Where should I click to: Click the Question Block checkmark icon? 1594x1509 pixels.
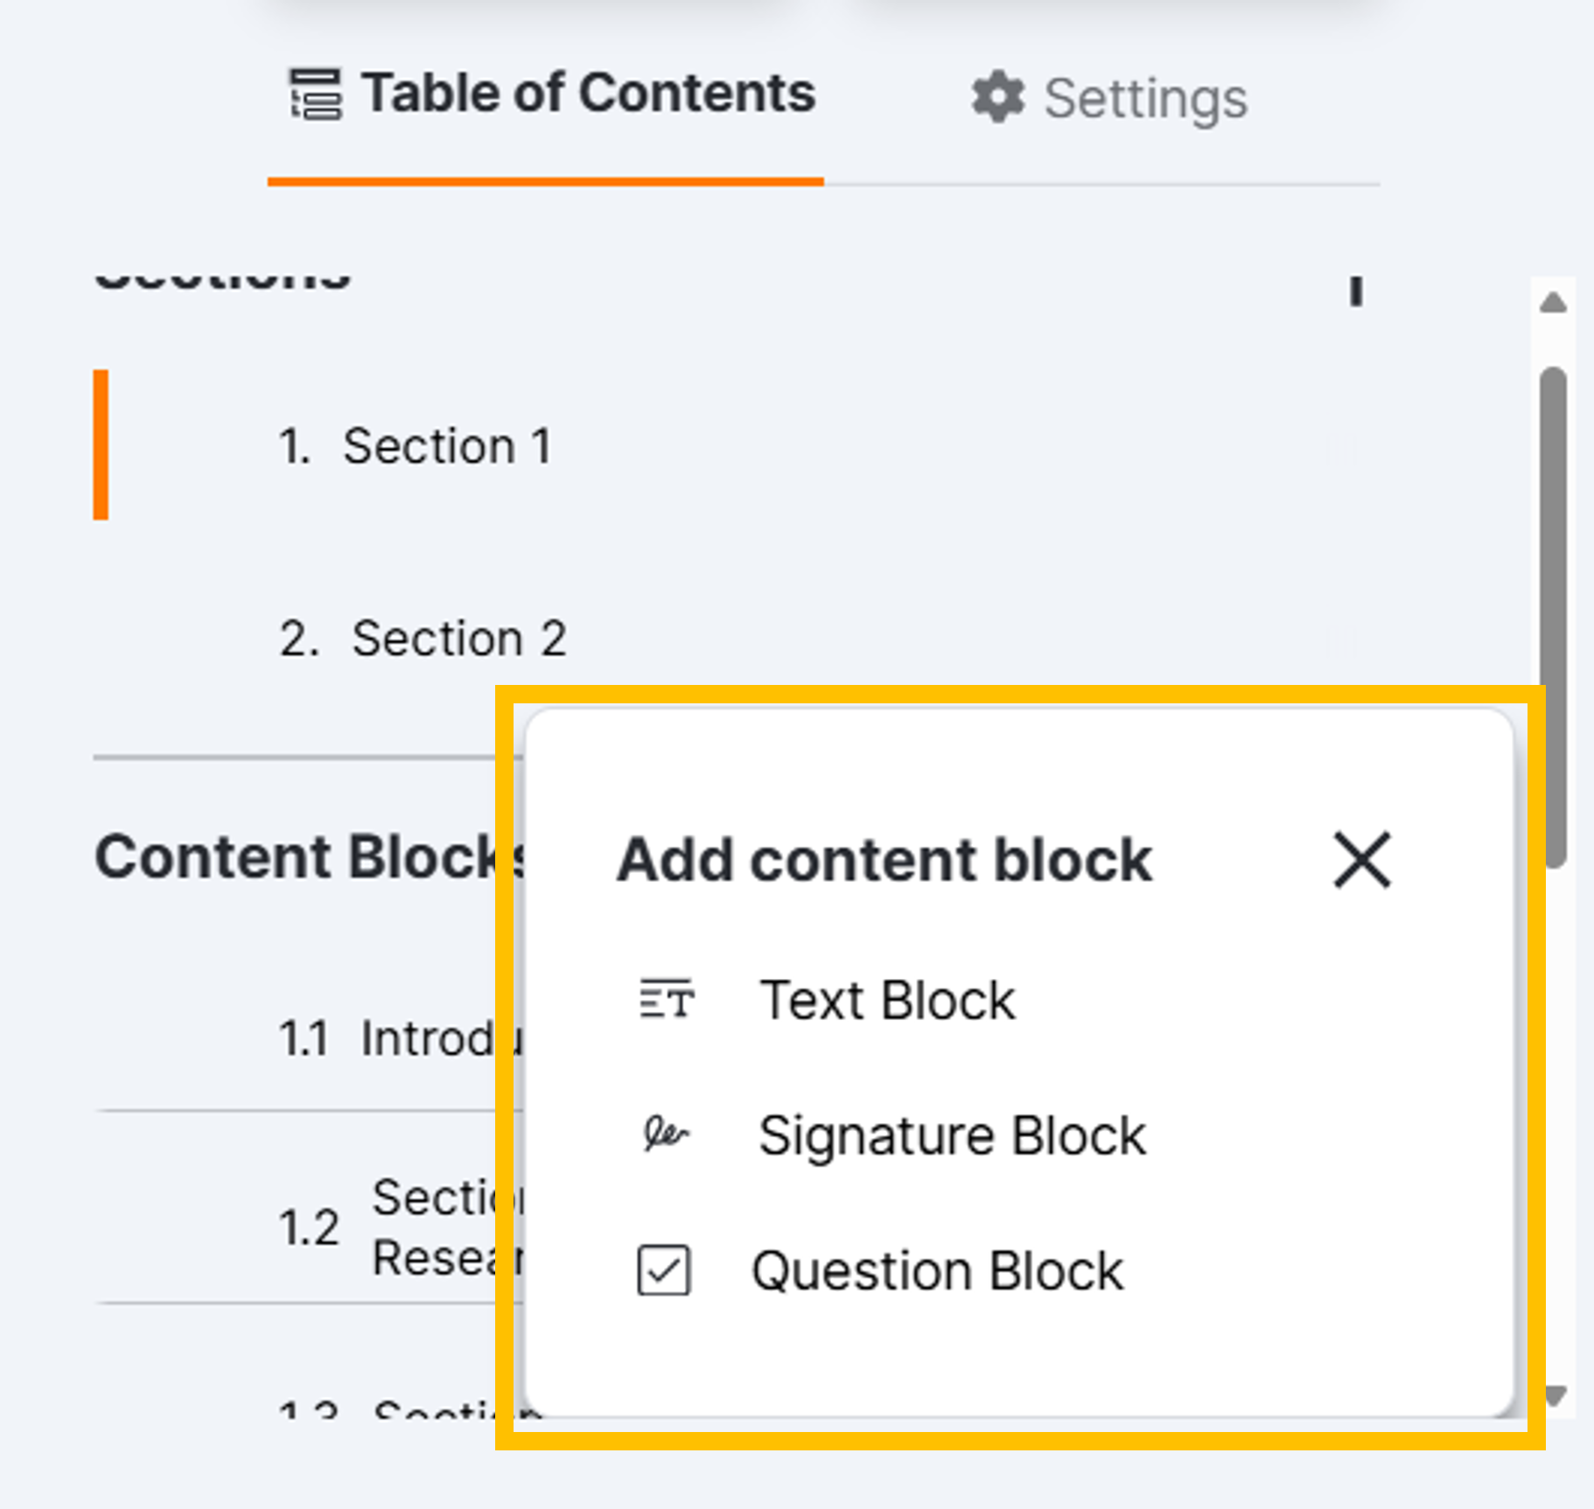tap(664, 1270)
